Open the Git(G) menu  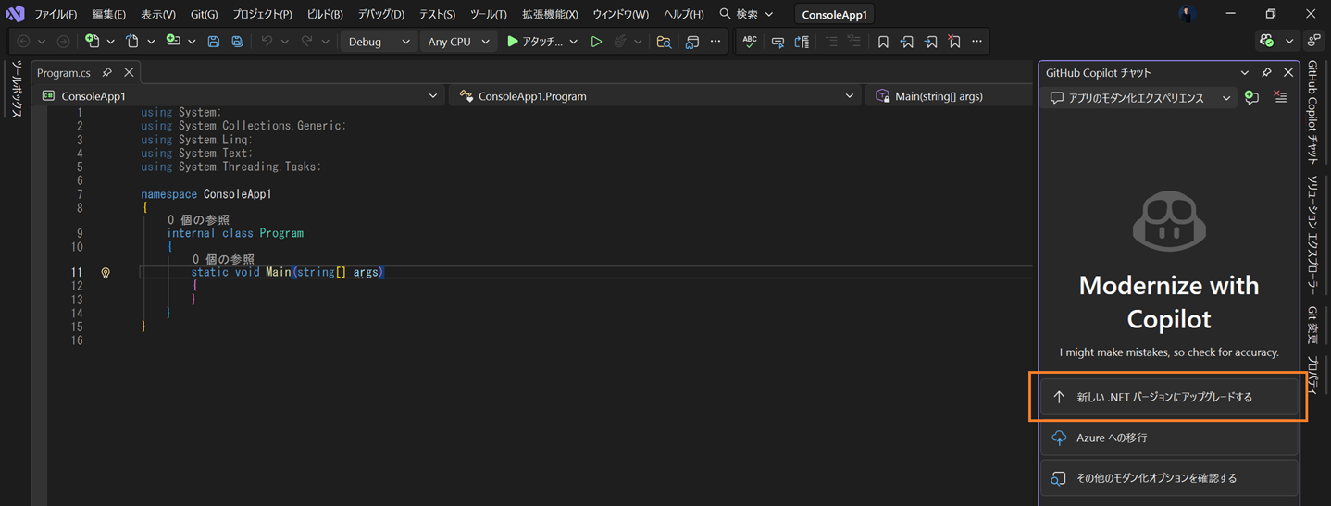(x=204, y=14)
